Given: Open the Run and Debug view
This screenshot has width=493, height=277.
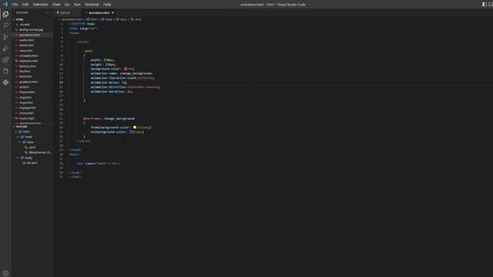Looking at the screenshot, I should point(5,48).
